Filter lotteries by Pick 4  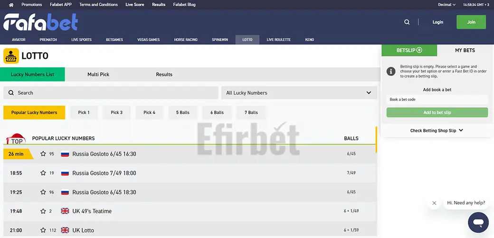coord(149,112)
